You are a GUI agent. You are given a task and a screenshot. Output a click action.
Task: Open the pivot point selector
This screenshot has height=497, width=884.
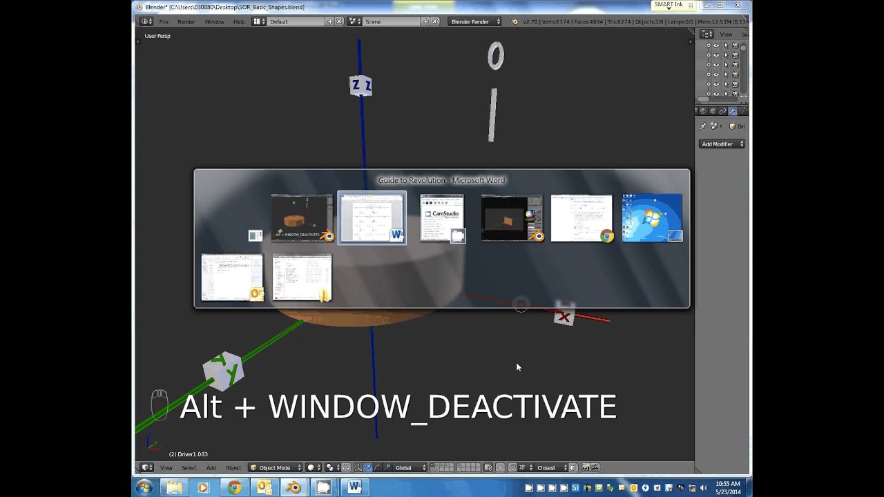click(331, 468)
